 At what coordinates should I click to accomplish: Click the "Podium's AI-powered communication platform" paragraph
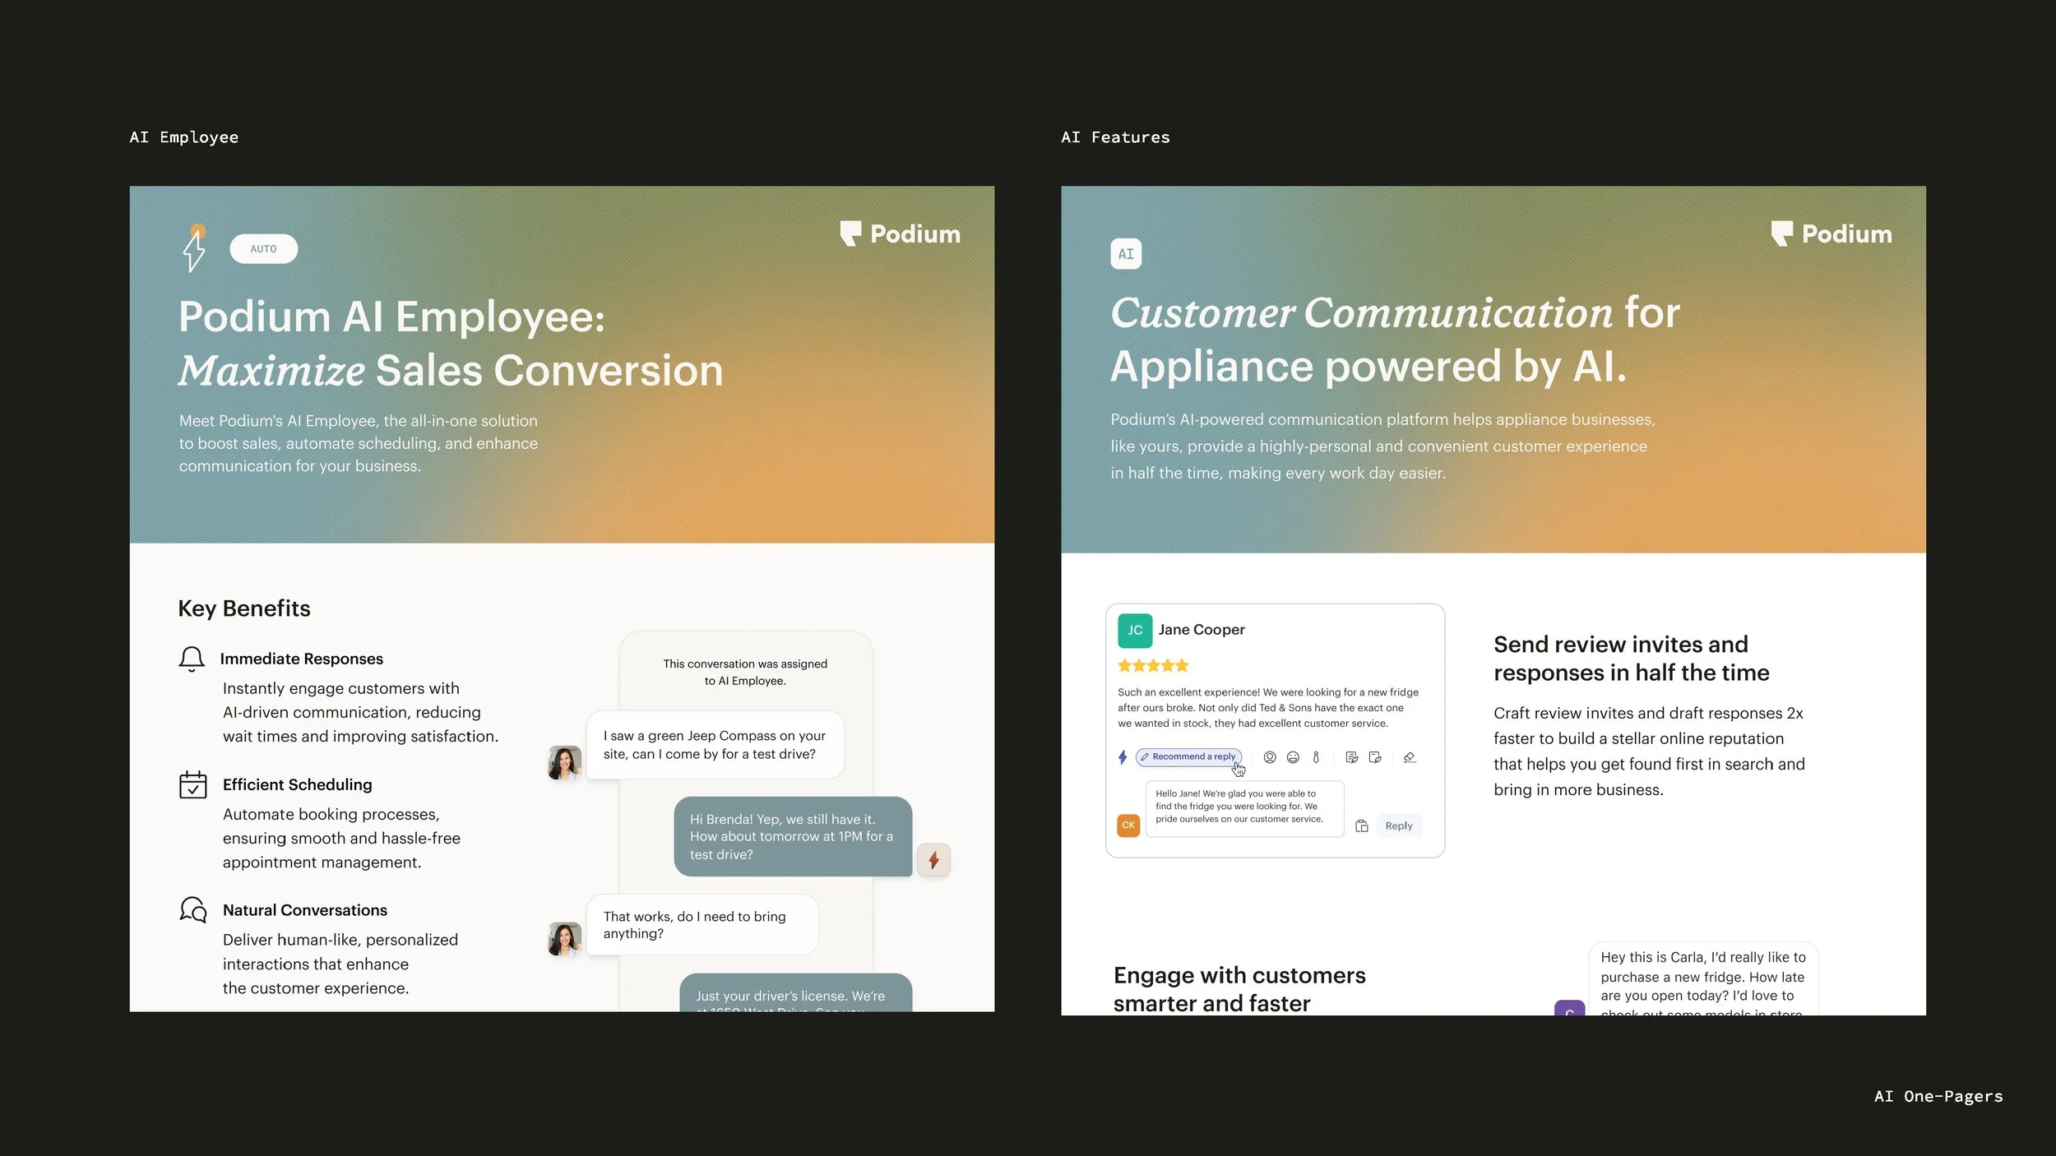coord(1383,446)
